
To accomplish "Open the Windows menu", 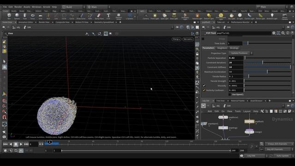I will point(36,7).
